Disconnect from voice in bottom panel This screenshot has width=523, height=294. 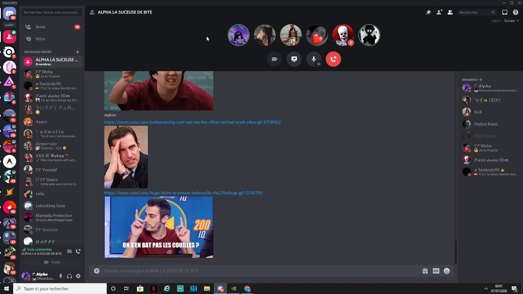pos(78,251)
